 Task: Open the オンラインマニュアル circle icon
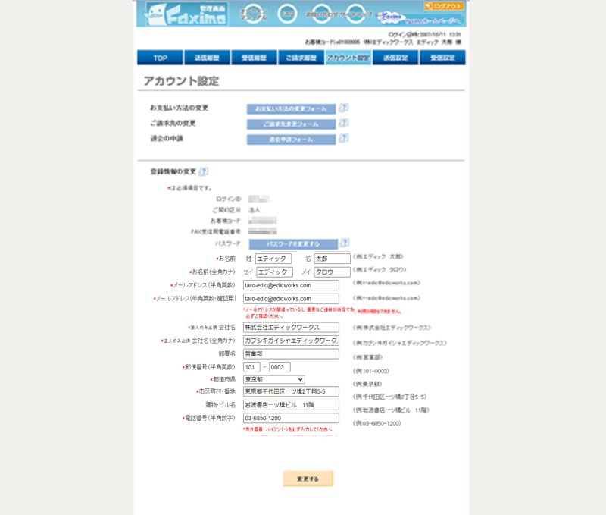pos(254,14)
